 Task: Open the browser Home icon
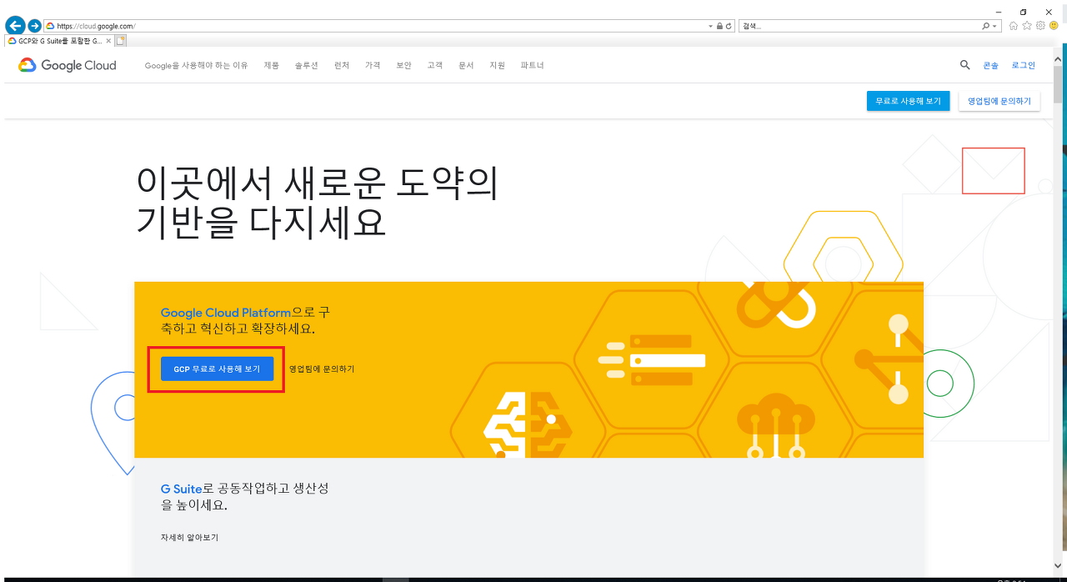click(1014, 26)
